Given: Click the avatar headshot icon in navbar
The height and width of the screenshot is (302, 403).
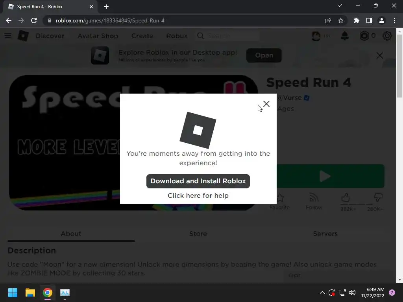Looking at the screenshot, I should point(316,36).
